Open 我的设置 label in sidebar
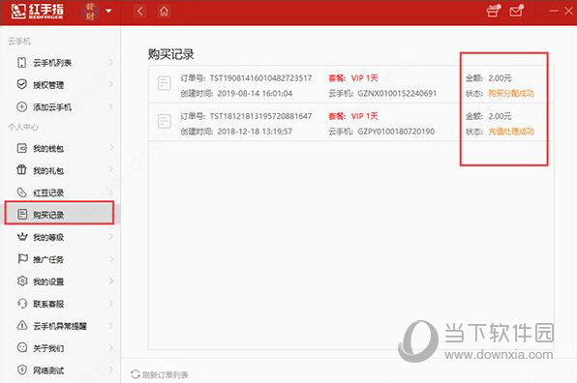 pos(48,281)
